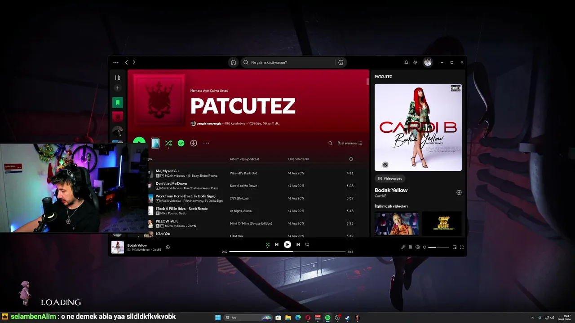Open Spotify Home via the house icon

coord(233,62)
